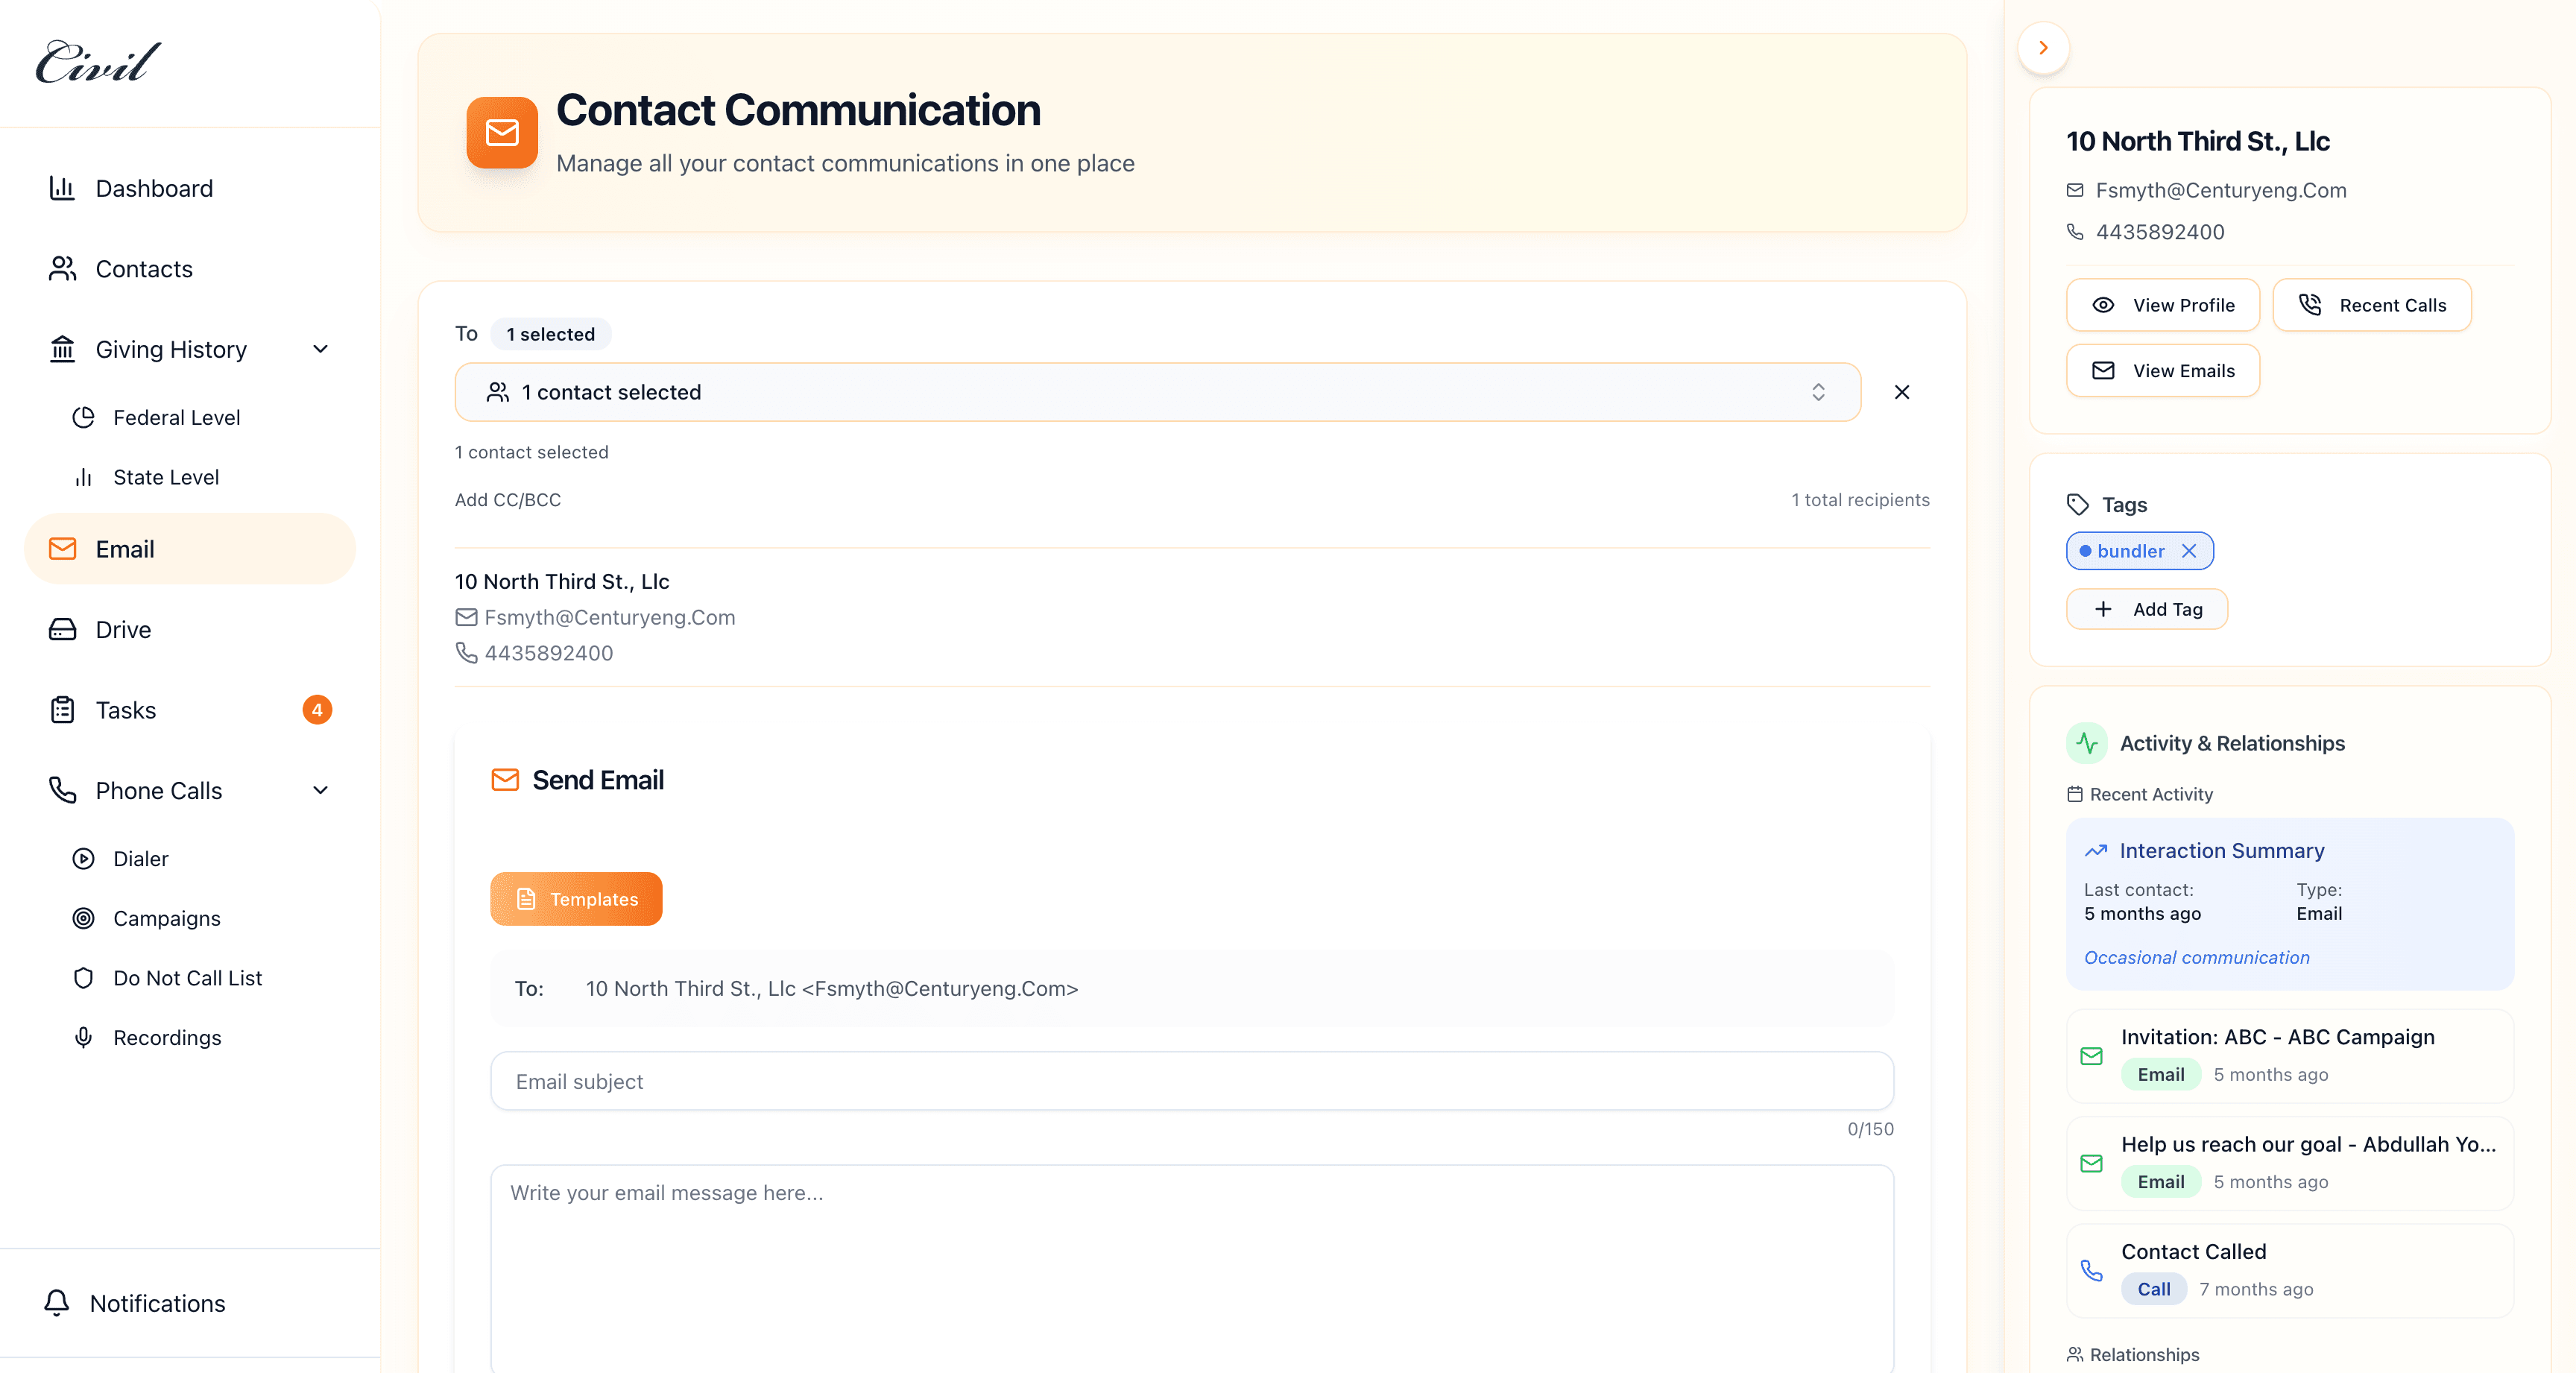This screenshot has width=2576, height=1373.
Task: Open the Templates button
Action: click(x=576, y=898)
